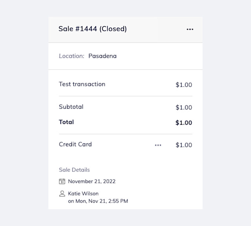This screenshot has width=251, height=226.
Task: Open Katie Wilson's name link
Action: point(83,194)
